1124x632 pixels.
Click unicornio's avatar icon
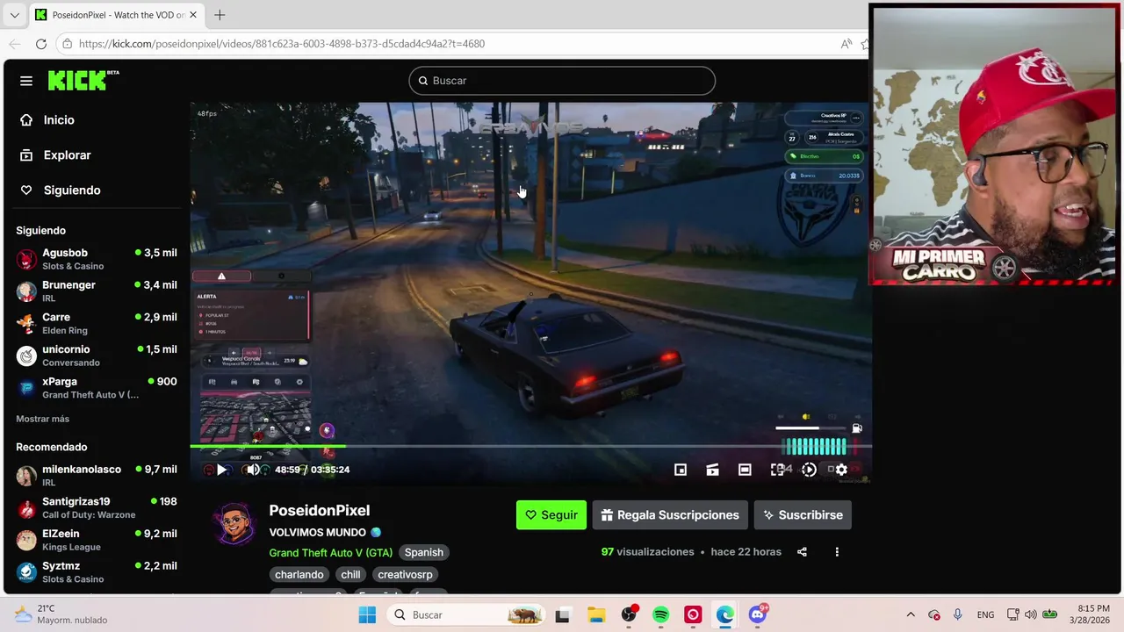click(x=27, y=356)
